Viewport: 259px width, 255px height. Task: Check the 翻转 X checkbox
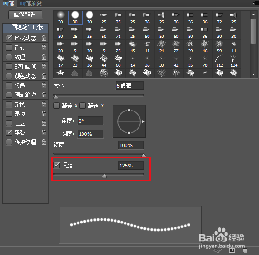[x=56, y=106]
